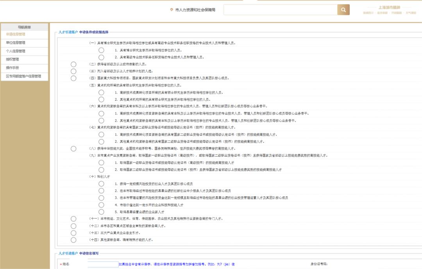Viewport: 422px width, 269px height.
Task: Click section title 申请条件或依据选择
Action: 94,32
